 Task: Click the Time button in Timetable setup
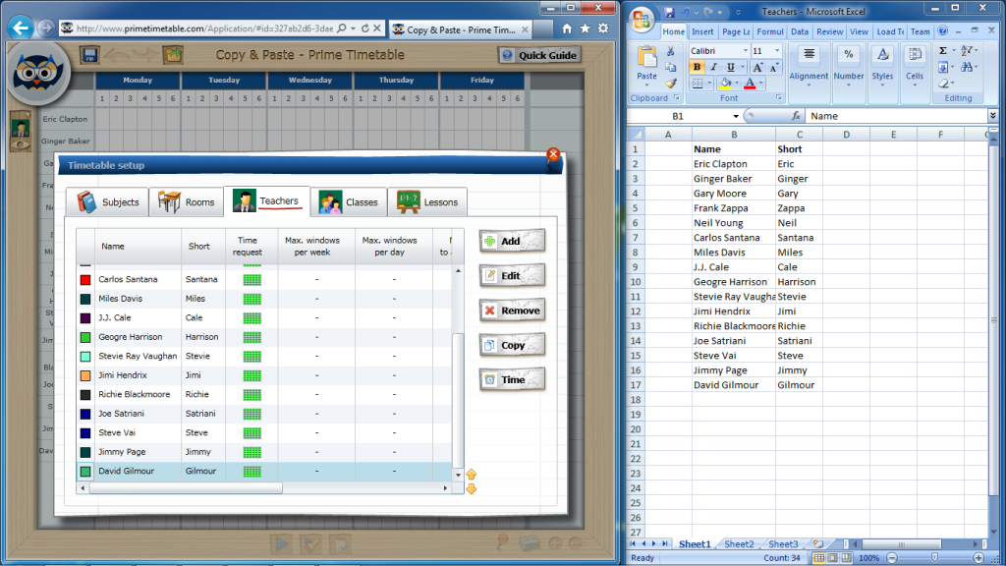(512, 380)
